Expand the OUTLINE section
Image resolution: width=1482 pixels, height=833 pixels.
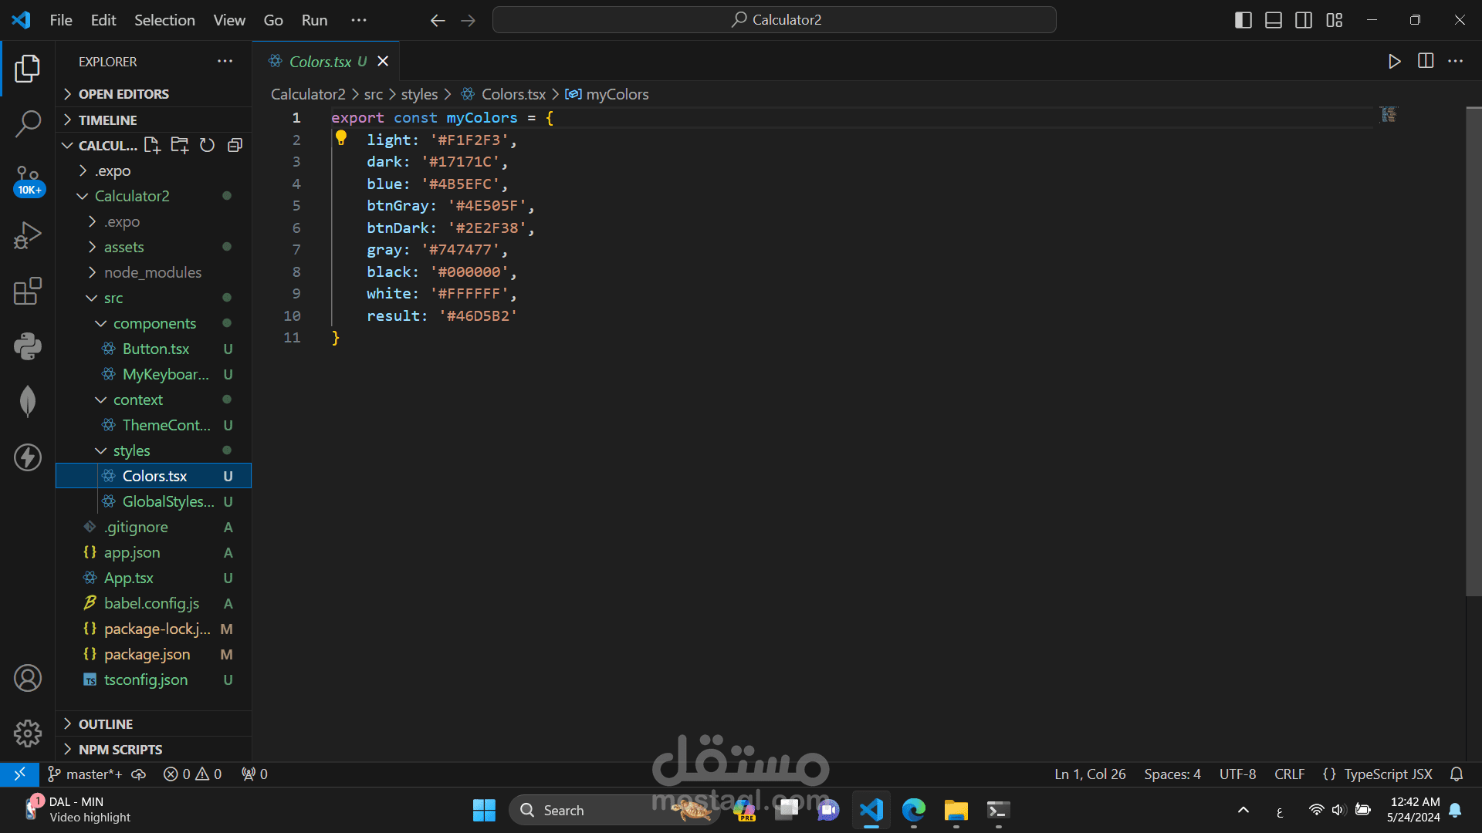click(x=105, y=723)
